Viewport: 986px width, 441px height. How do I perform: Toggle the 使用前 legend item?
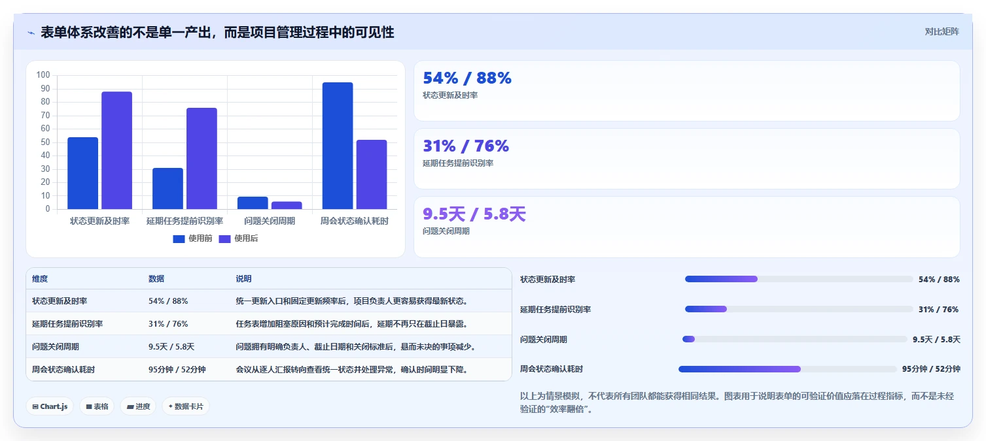tap(192, 238)
